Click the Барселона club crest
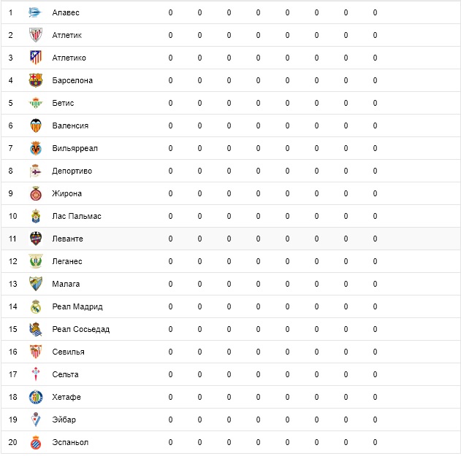Image resolution: width=461 pixels, height=456 pixels. coord(35,80)
